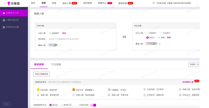Click the rank 7 circle badge
The image size is (209, 108).
(x=74, y=95)
